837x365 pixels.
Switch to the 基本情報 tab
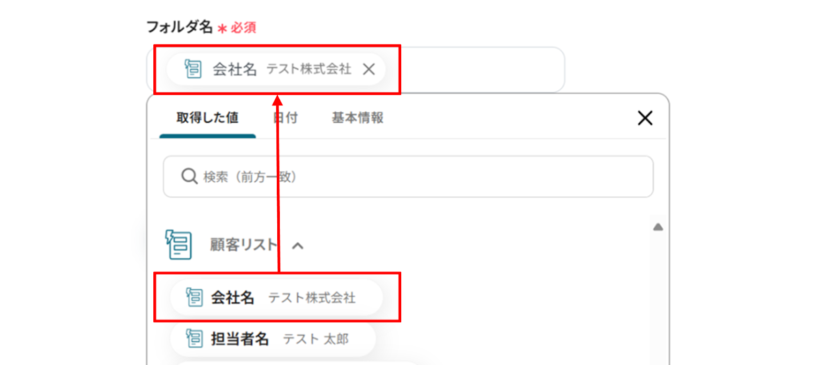coord(357,118)
